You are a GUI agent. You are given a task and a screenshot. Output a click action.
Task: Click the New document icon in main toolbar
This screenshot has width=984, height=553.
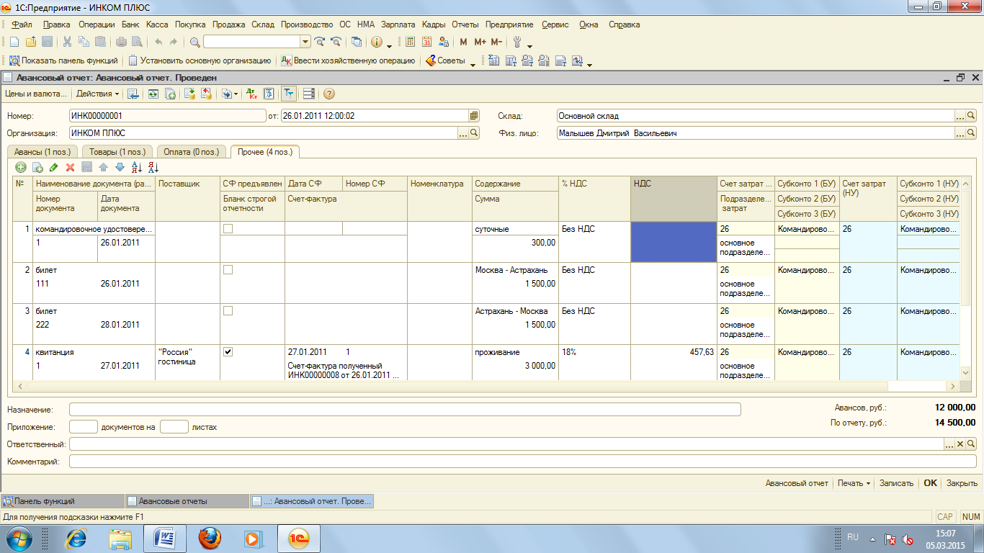(14, 42)
